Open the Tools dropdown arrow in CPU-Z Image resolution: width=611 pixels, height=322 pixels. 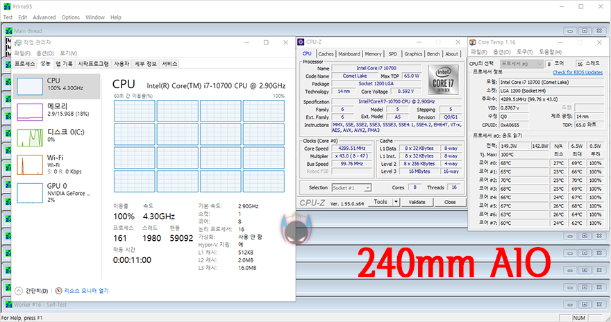396,202
